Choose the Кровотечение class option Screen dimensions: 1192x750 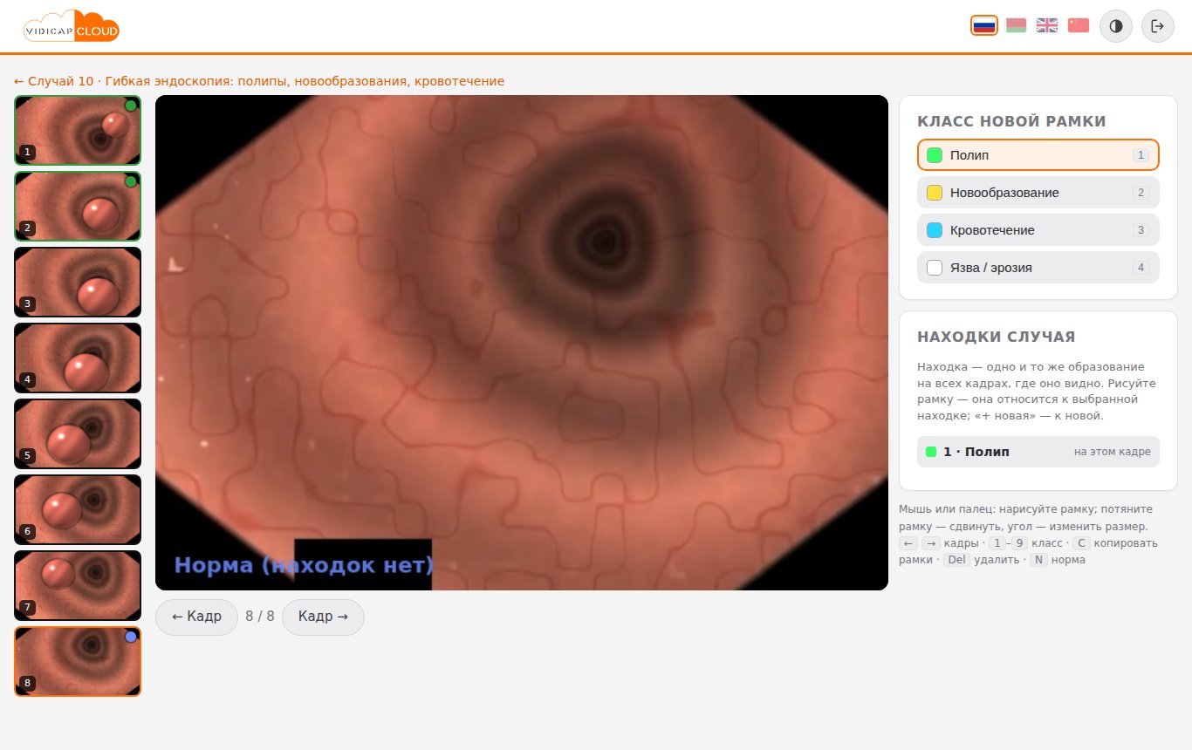coord(1038,230)
